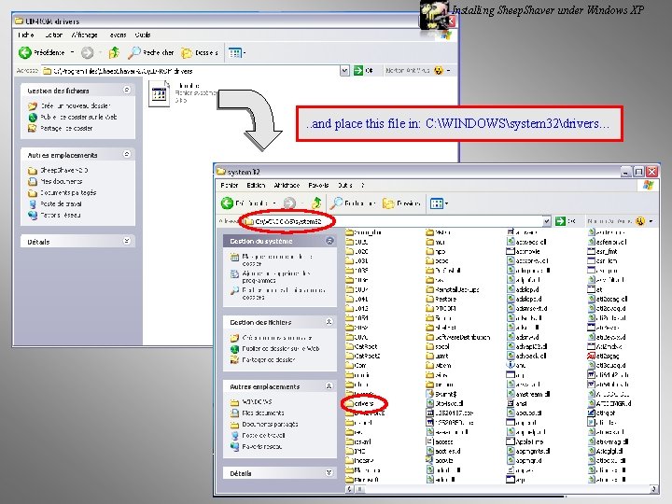Screen dimensions: 672x504
Task: Click the Précédente back button in CD-ROM drivers window
Action: pyautogui.click(x=41, y=52)
